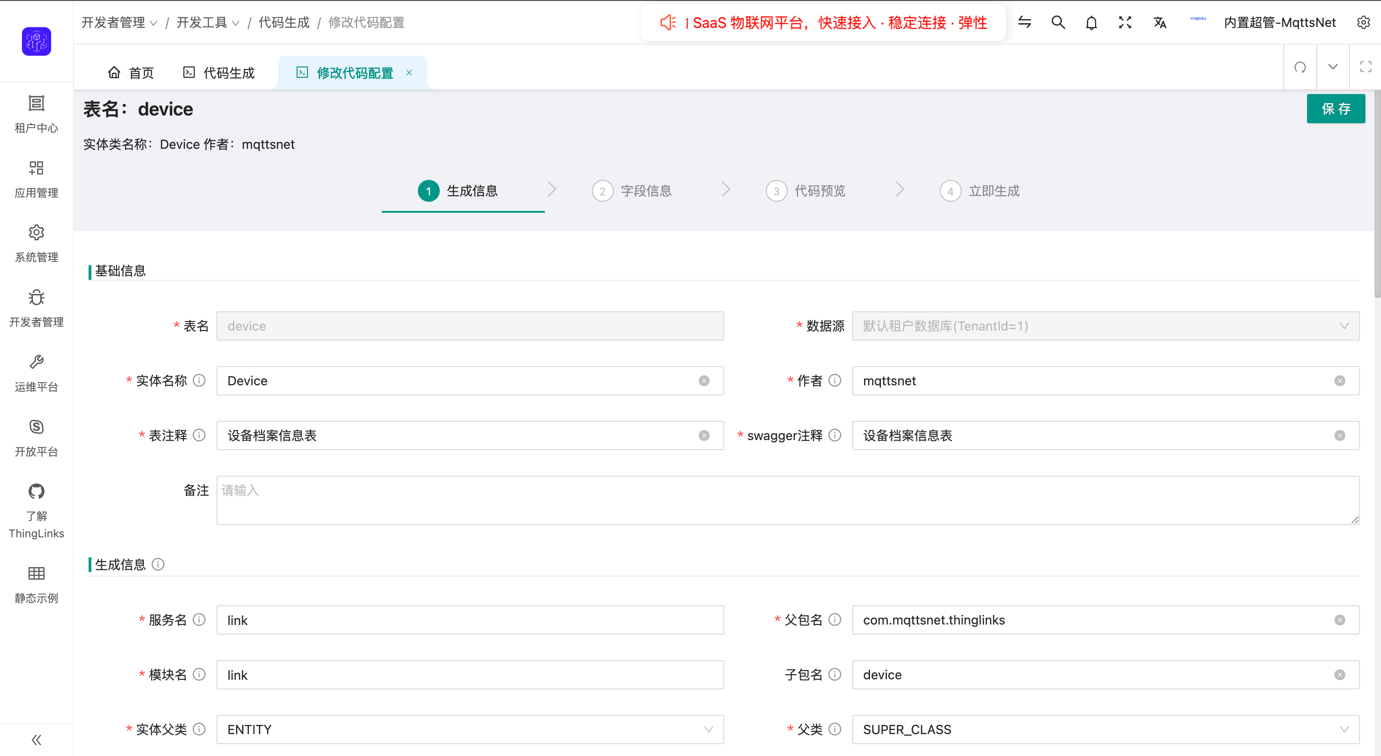1381x756 pixels.
Task: Show the 模块名 help icon
Action: [199, 674]
